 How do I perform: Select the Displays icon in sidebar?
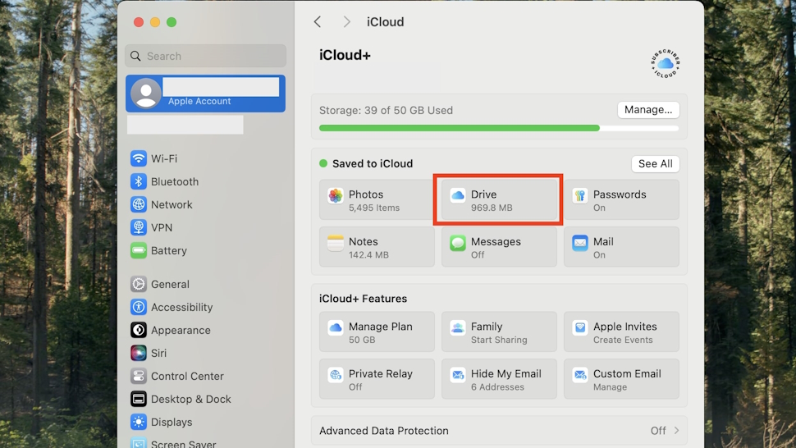pos(138,422)
